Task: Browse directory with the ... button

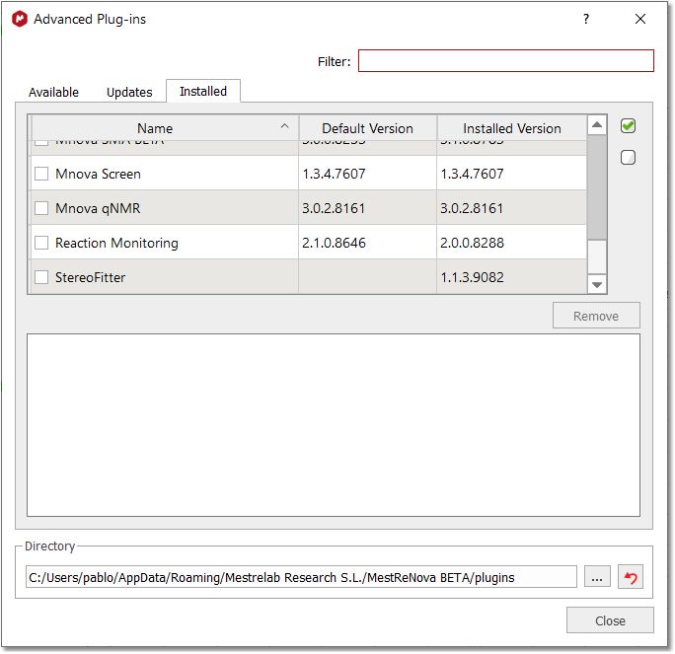Action: [597, 577]
